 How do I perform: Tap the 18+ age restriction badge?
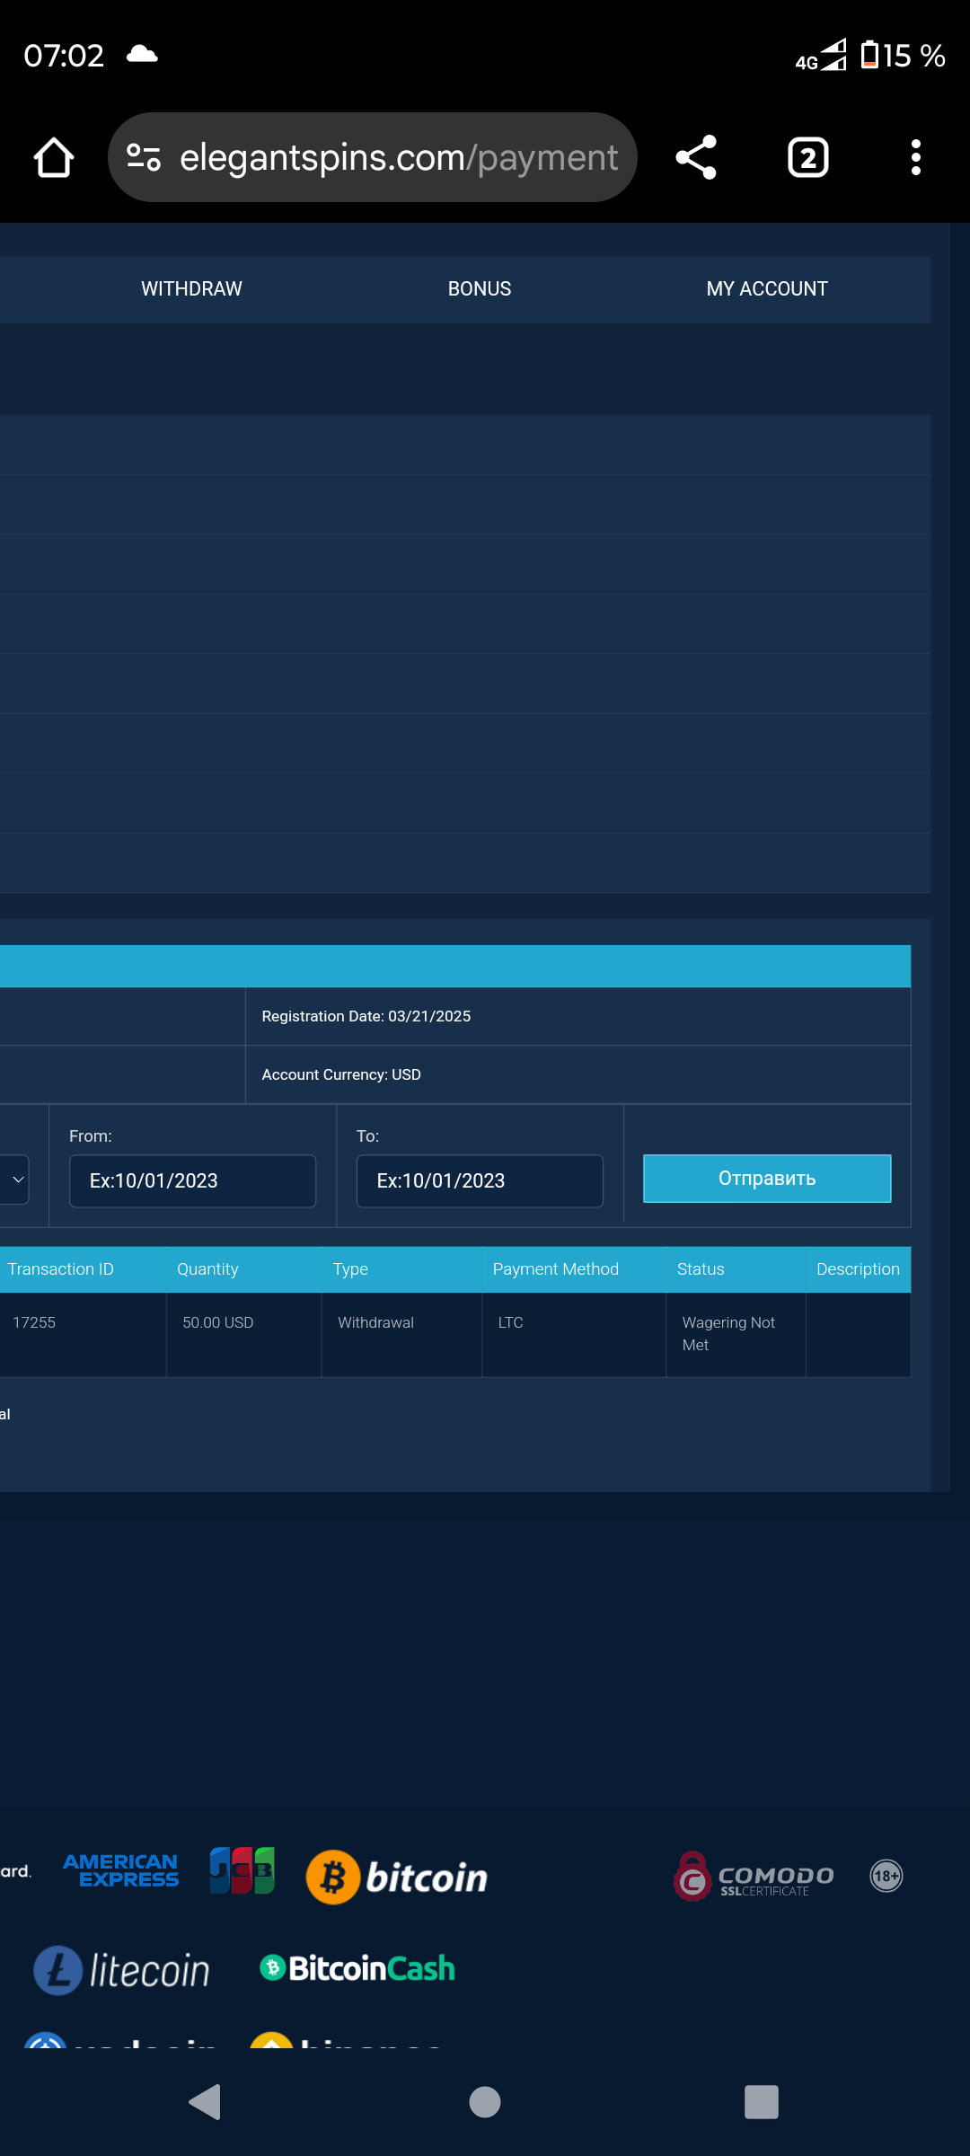click(x=886, y=1876)
